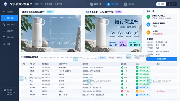The image size is (180, 101).
Task: Click 密封防漏 cell in row 5
Action: pyautogui.click(x=61, y=81)
